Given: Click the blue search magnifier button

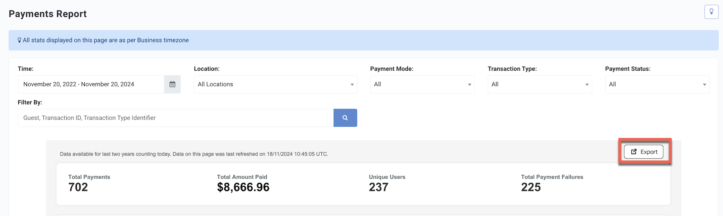Looking at the screenshot, I should pos(345,118).
